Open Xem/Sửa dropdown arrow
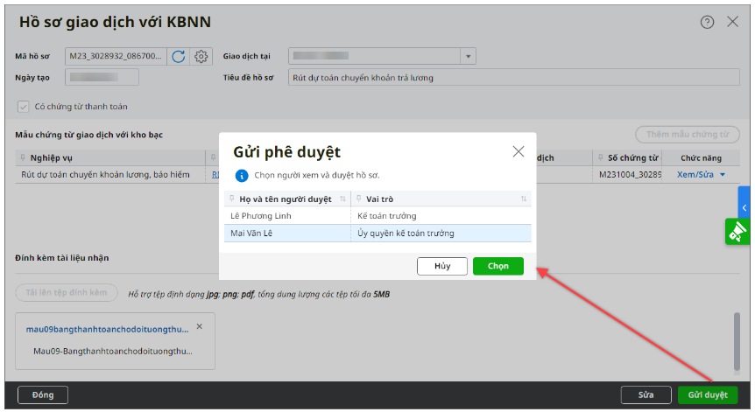The image size is (755, 412). [723, 175]
